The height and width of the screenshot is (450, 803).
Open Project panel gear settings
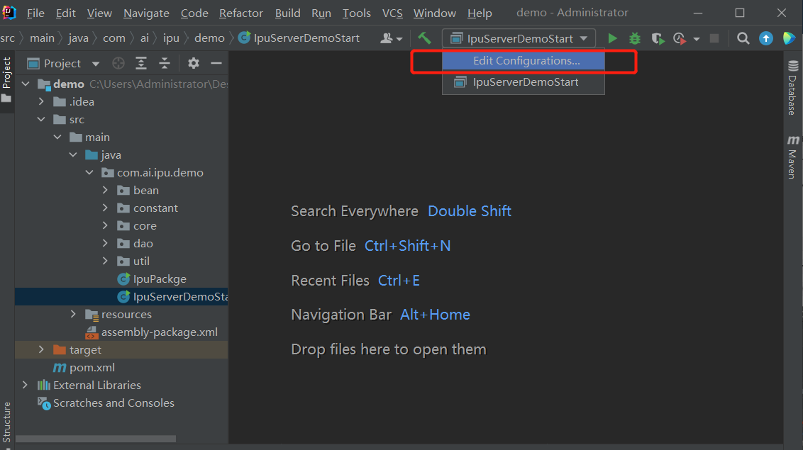pyautogui.click(x=193, y=64)
